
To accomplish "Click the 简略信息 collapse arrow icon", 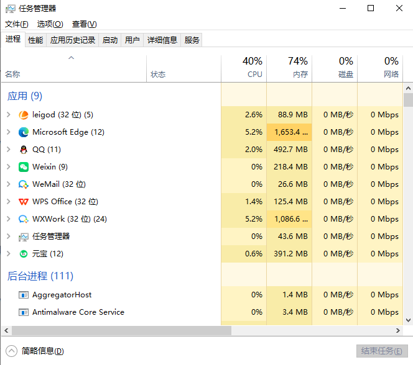I will [11, 351].
